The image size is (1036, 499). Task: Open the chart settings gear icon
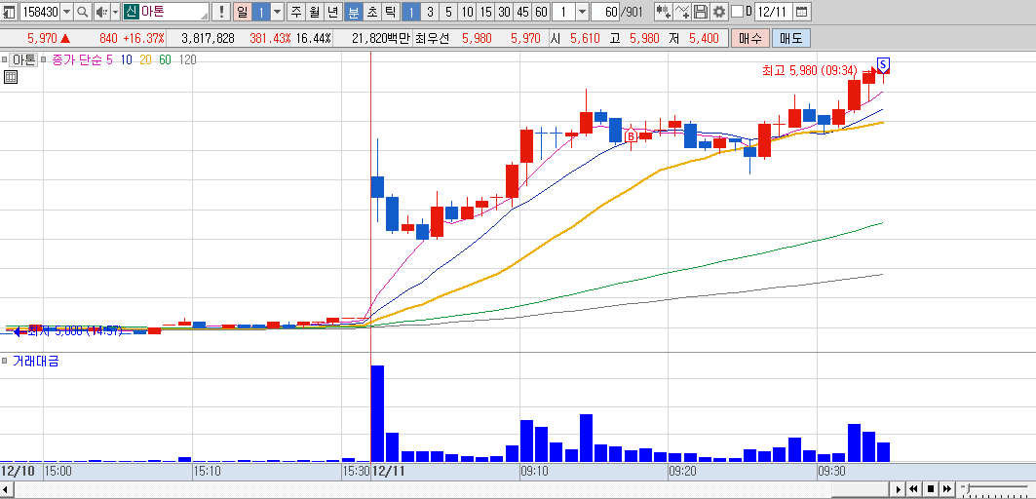tap(719, 12)
